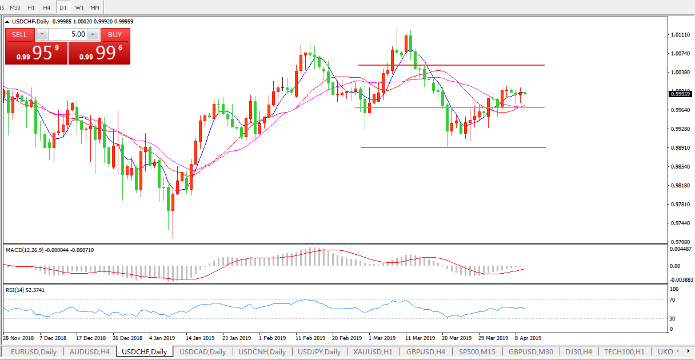Open the XAUUSD,H1 chart tab

[x=373, y=352]
